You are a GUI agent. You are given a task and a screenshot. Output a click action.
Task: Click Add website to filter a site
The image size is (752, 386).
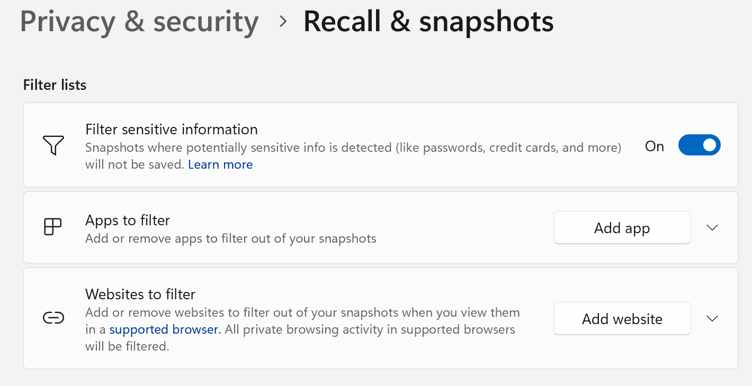coord(622,318)
